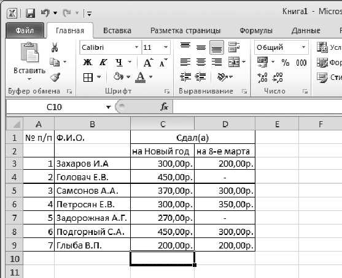
Task: Click the Save icon in quick access toolbar
Action: (x=30, y=14)
